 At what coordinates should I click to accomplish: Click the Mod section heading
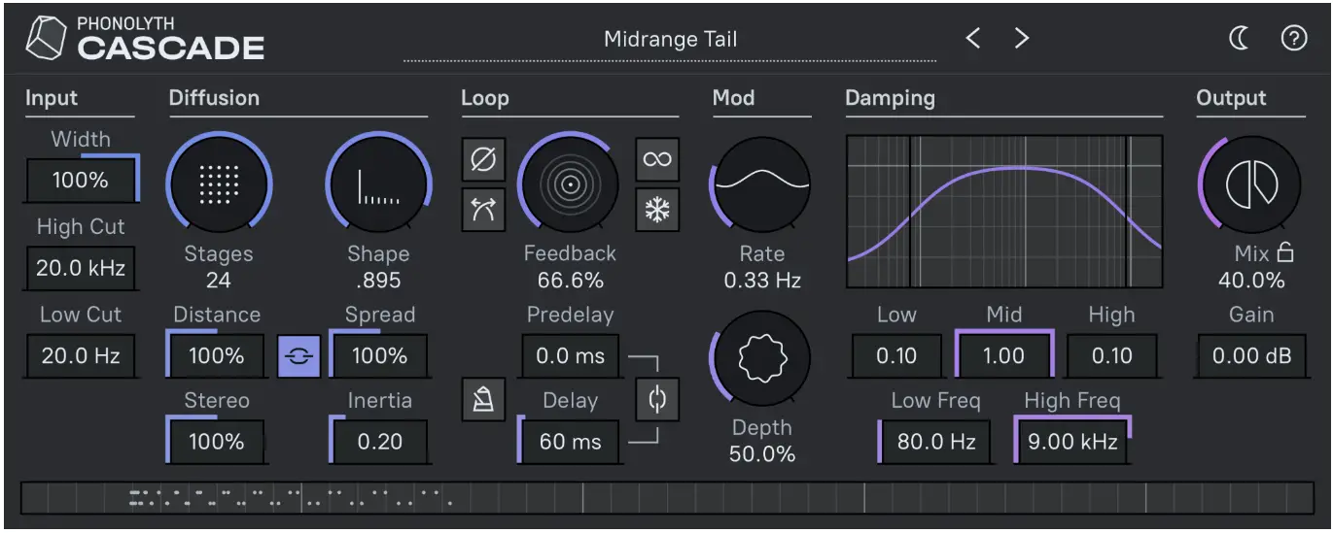point(733,98)
